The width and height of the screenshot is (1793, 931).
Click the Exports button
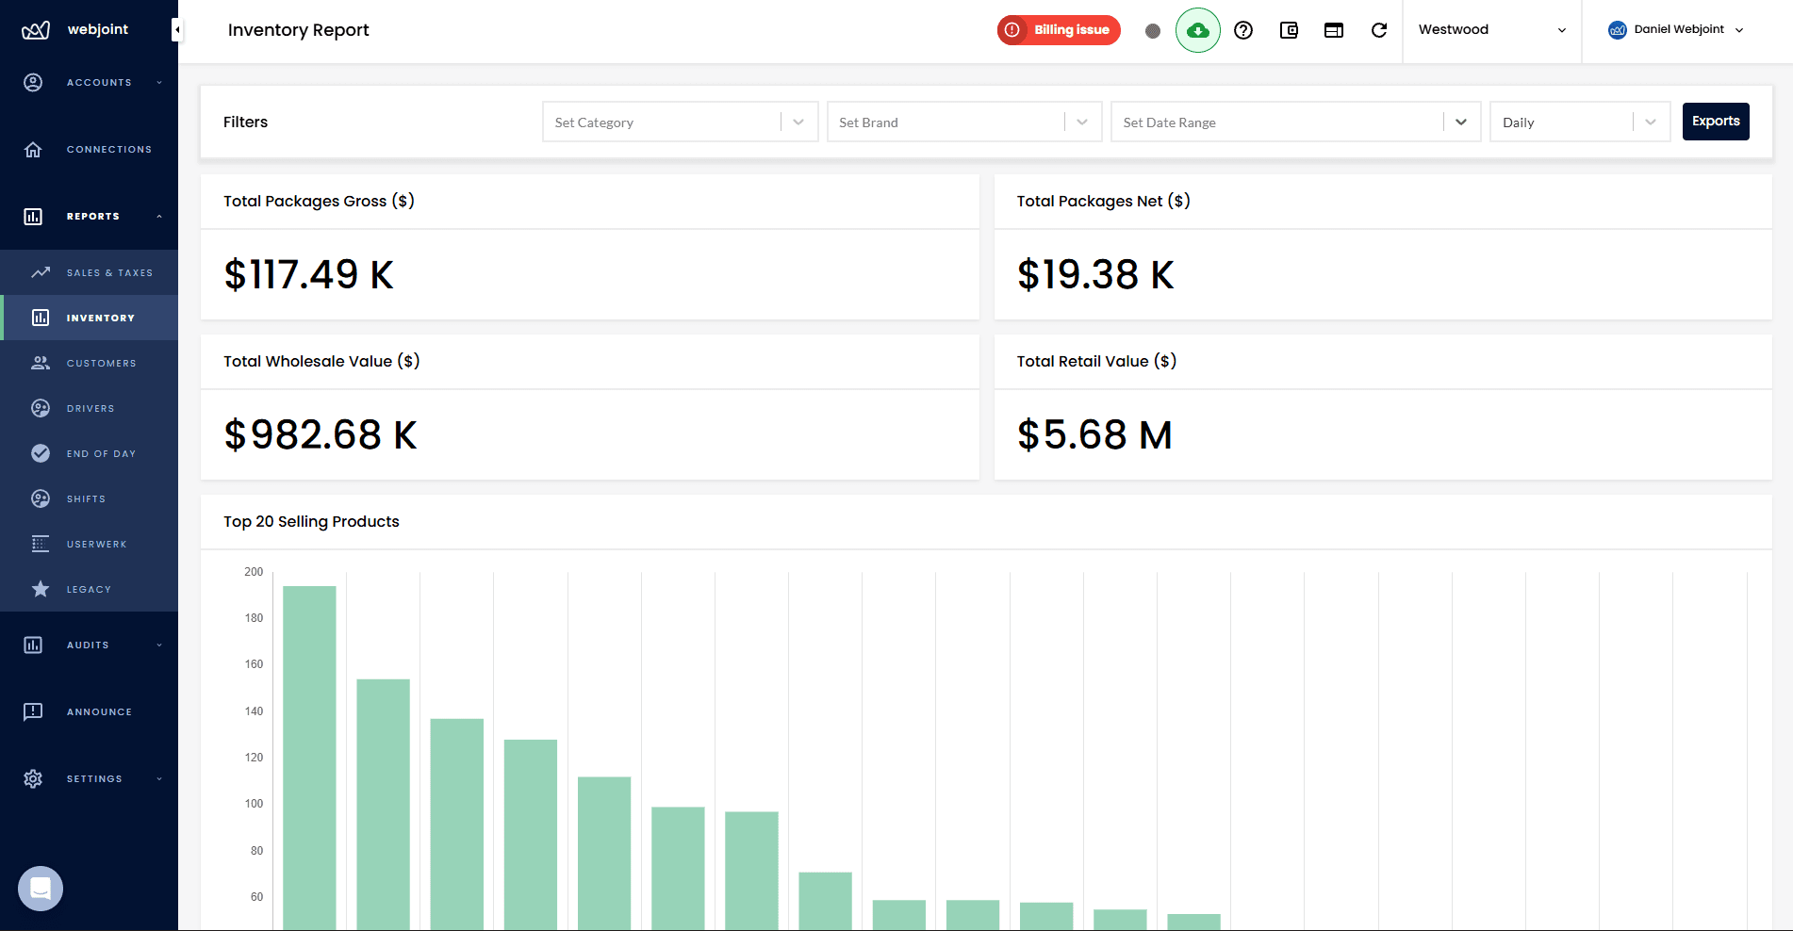1715,122
